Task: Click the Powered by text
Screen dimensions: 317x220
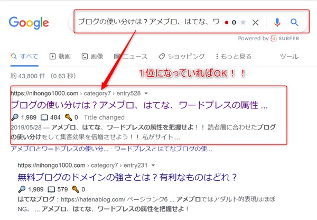Action: (253, 39)
